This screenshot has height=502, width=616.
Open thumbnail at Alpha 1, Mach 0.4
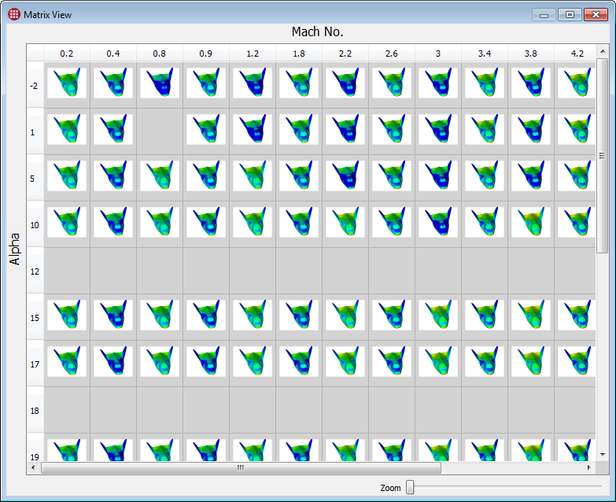tap(113, 129)
